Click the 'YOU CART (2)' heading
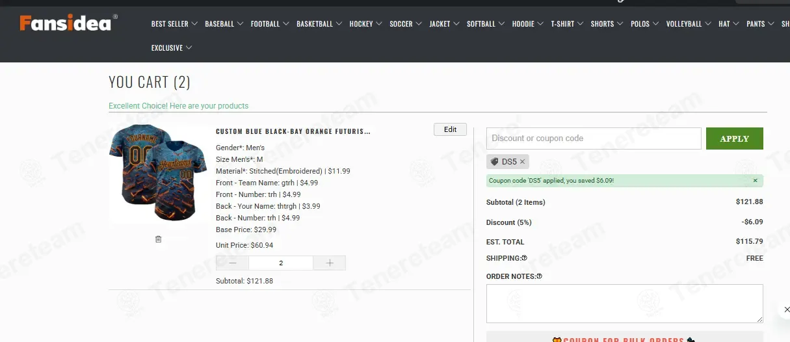 click(x=150, y=82)
